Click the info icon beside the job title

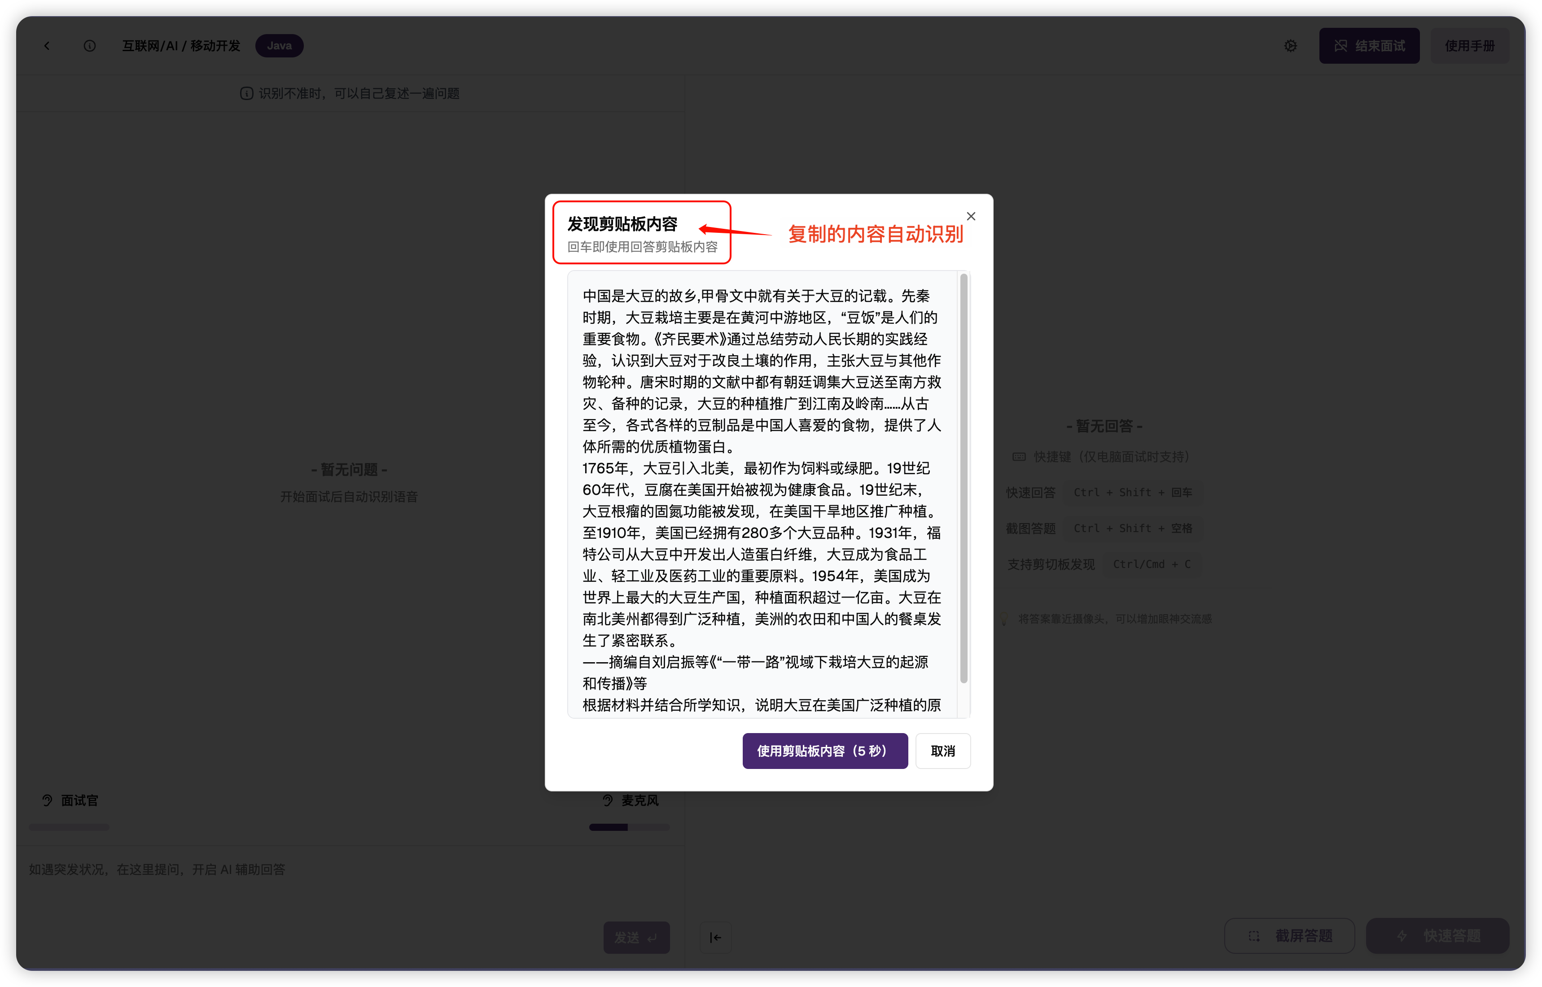click(x=90, y=45)
